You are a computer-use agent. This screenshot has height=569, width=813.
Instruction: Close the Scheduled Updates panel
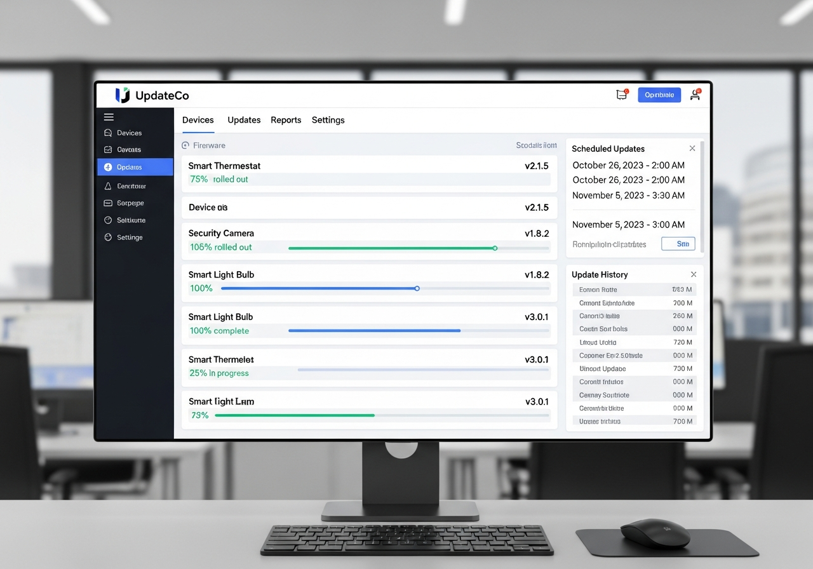point(692,149)
